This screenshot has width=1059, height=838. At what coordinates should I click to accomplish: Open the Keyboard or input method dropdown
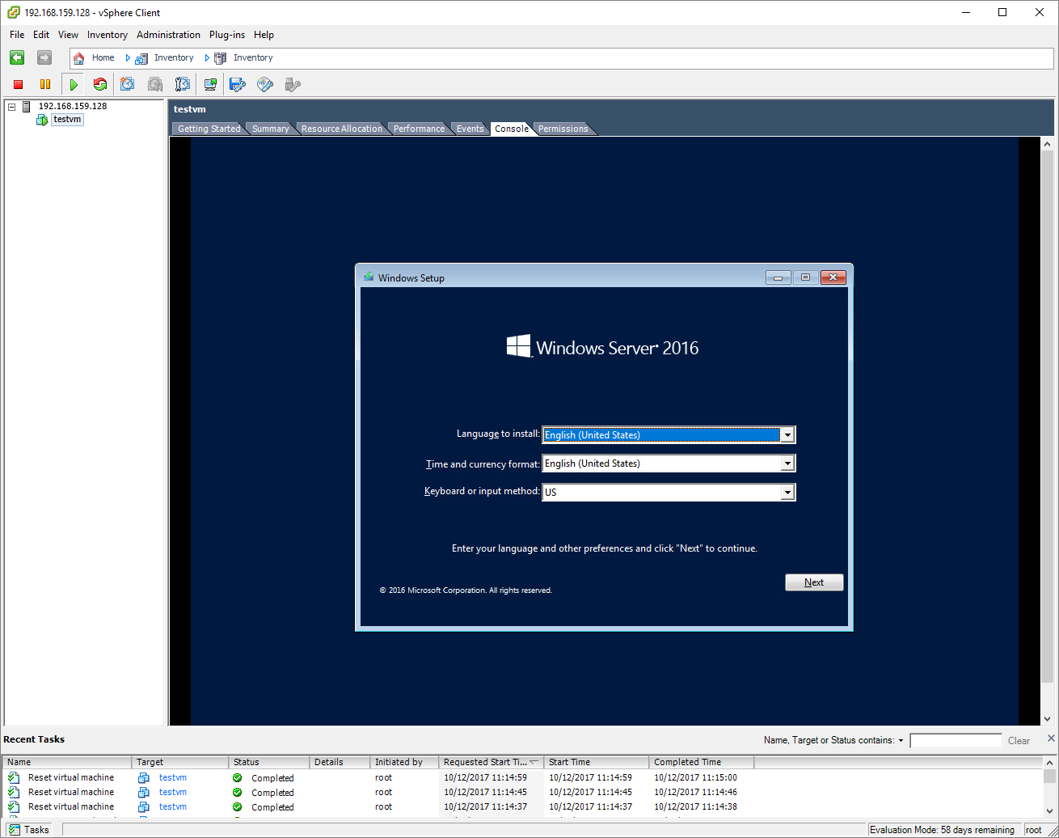pyautogui.click(x=787, y=493)
